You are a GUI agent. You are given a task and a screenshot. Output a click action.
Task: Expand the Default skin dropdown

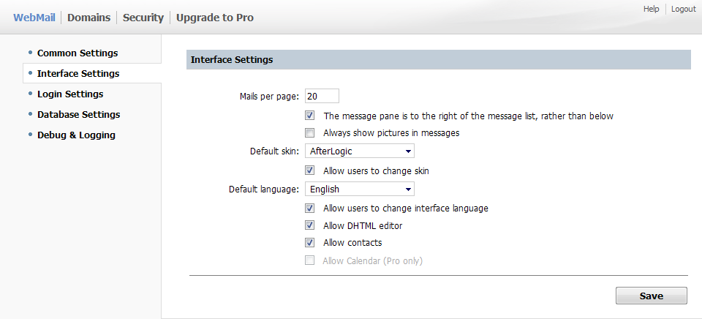(x=359, y=151)
